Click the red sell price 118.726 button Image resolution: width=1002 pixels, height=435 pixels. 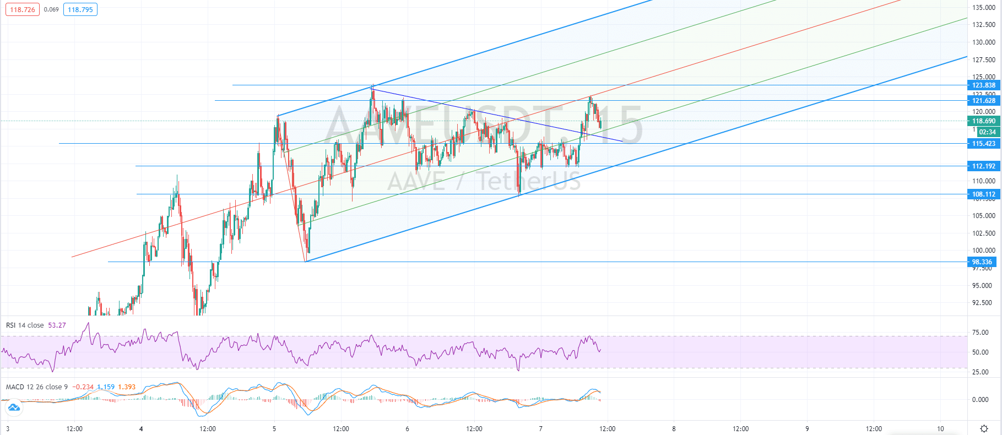point(23,10)
